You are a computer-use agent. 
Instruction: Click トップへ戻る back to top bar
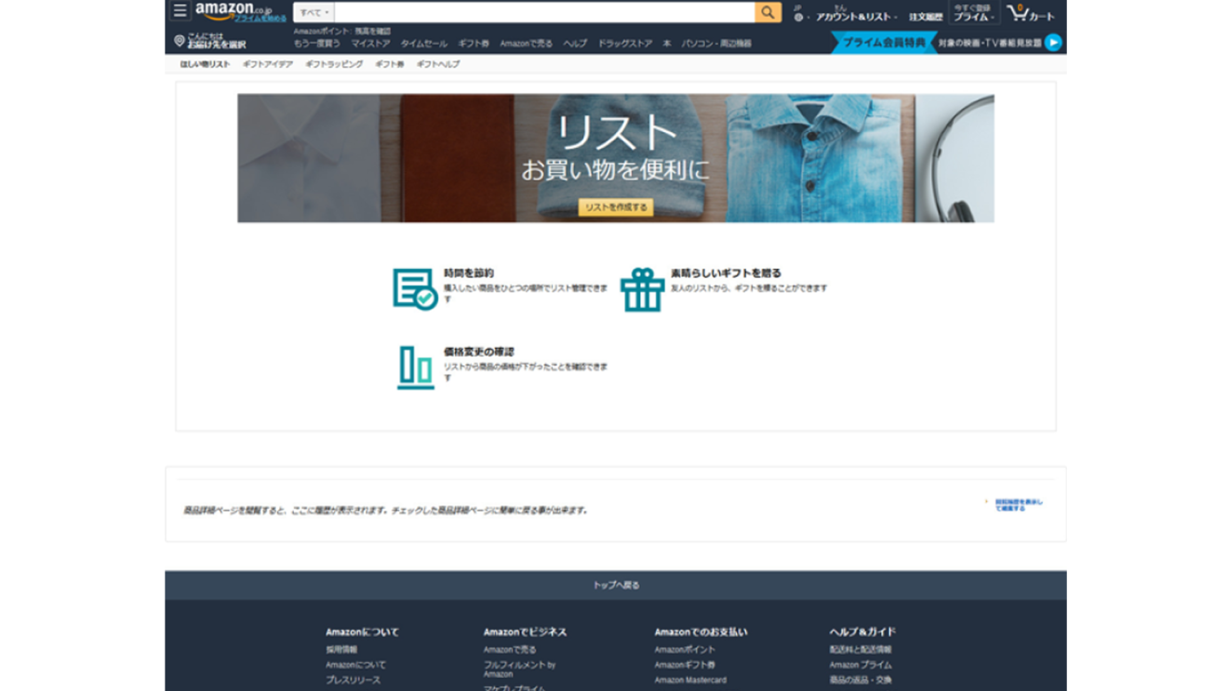pyautogui.click(x=616, y=585)
